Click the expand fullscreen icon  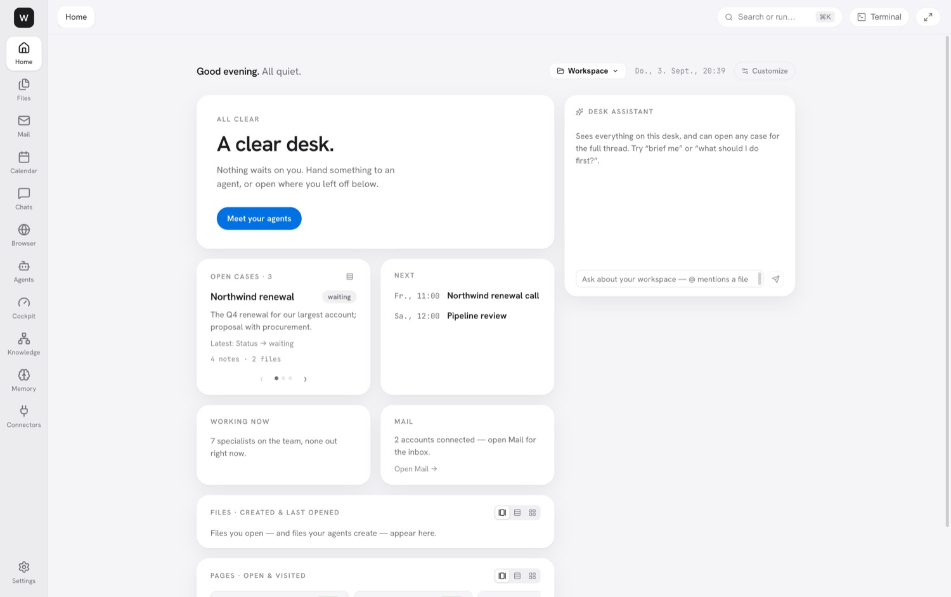point(928,17)
